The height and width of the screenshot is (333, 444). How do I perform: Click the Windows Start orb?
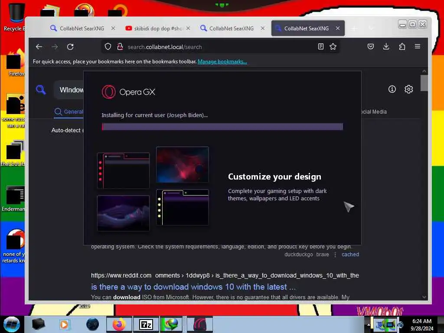pos(12,324)
